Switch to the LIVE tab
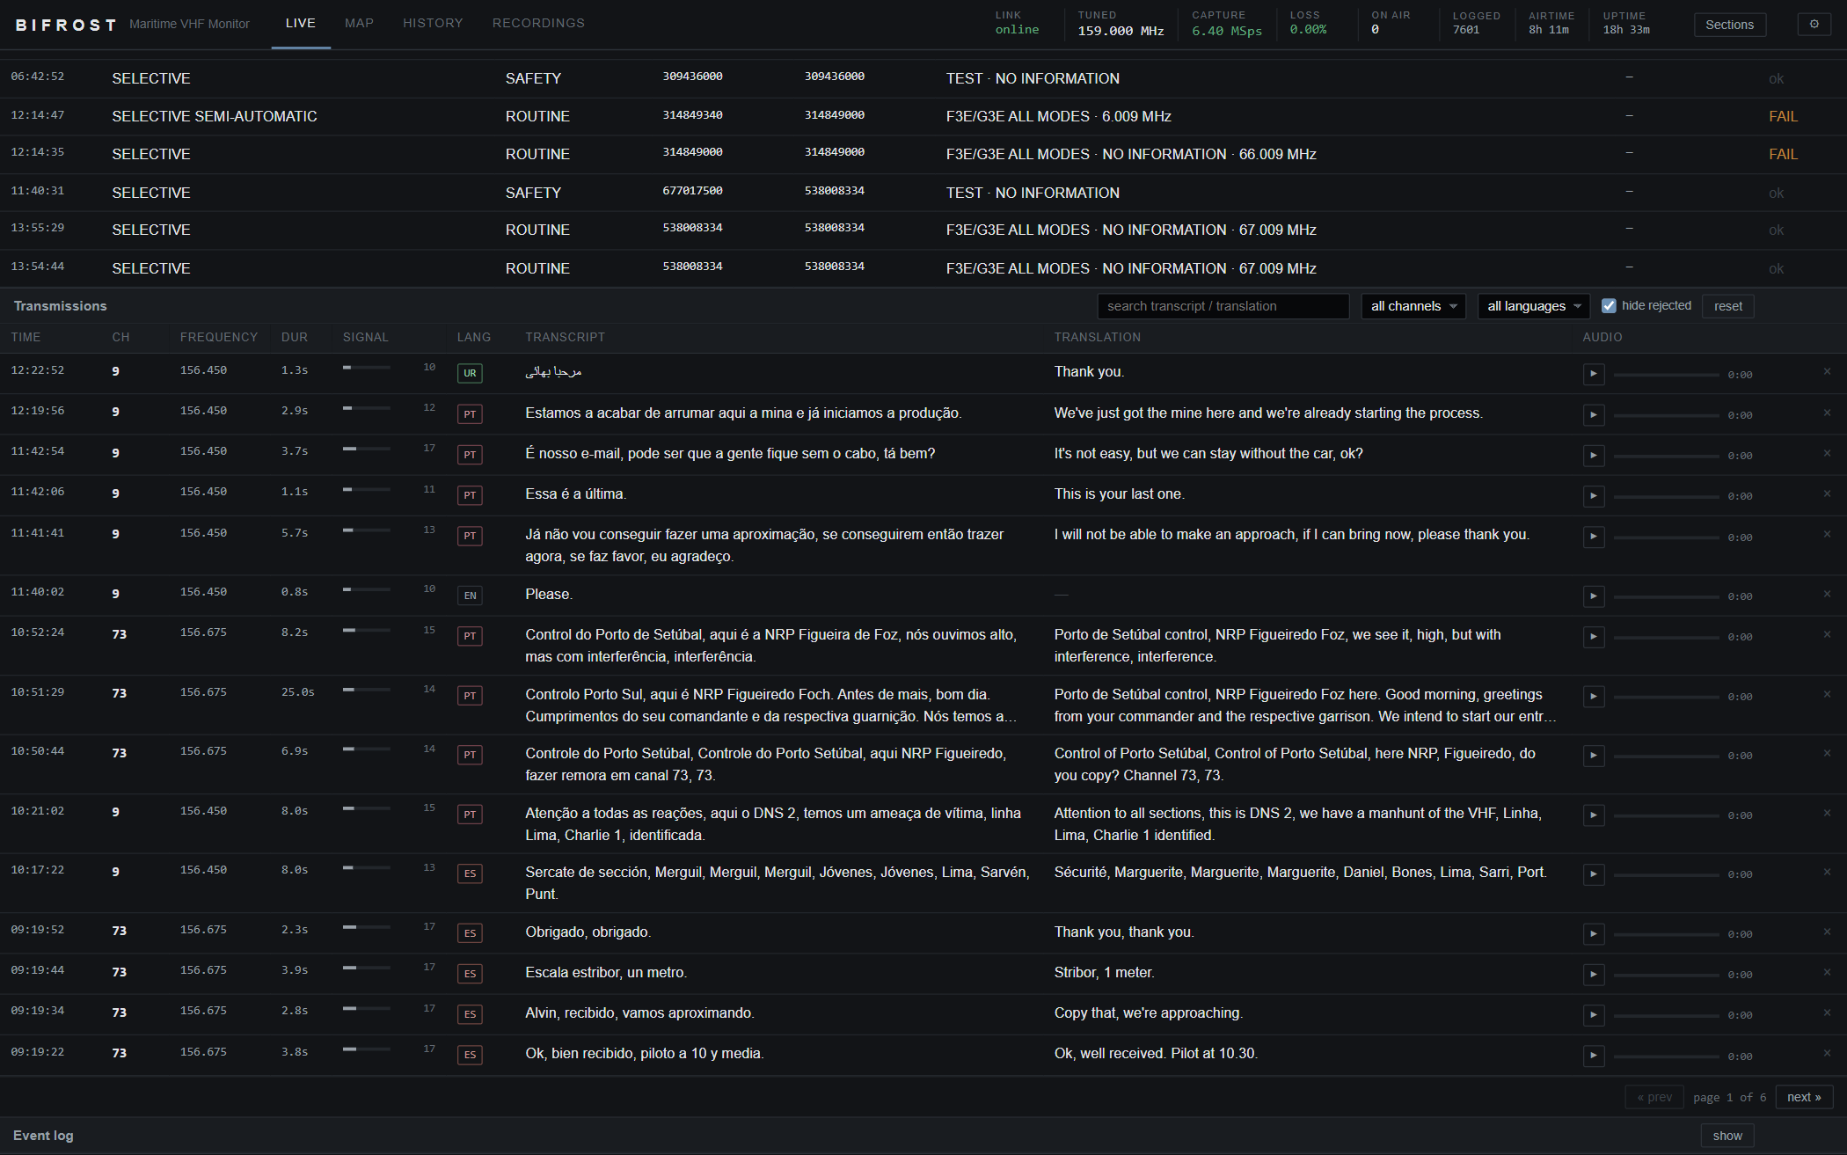The height and width of the screenshot is (1155, 1847). 301,24
